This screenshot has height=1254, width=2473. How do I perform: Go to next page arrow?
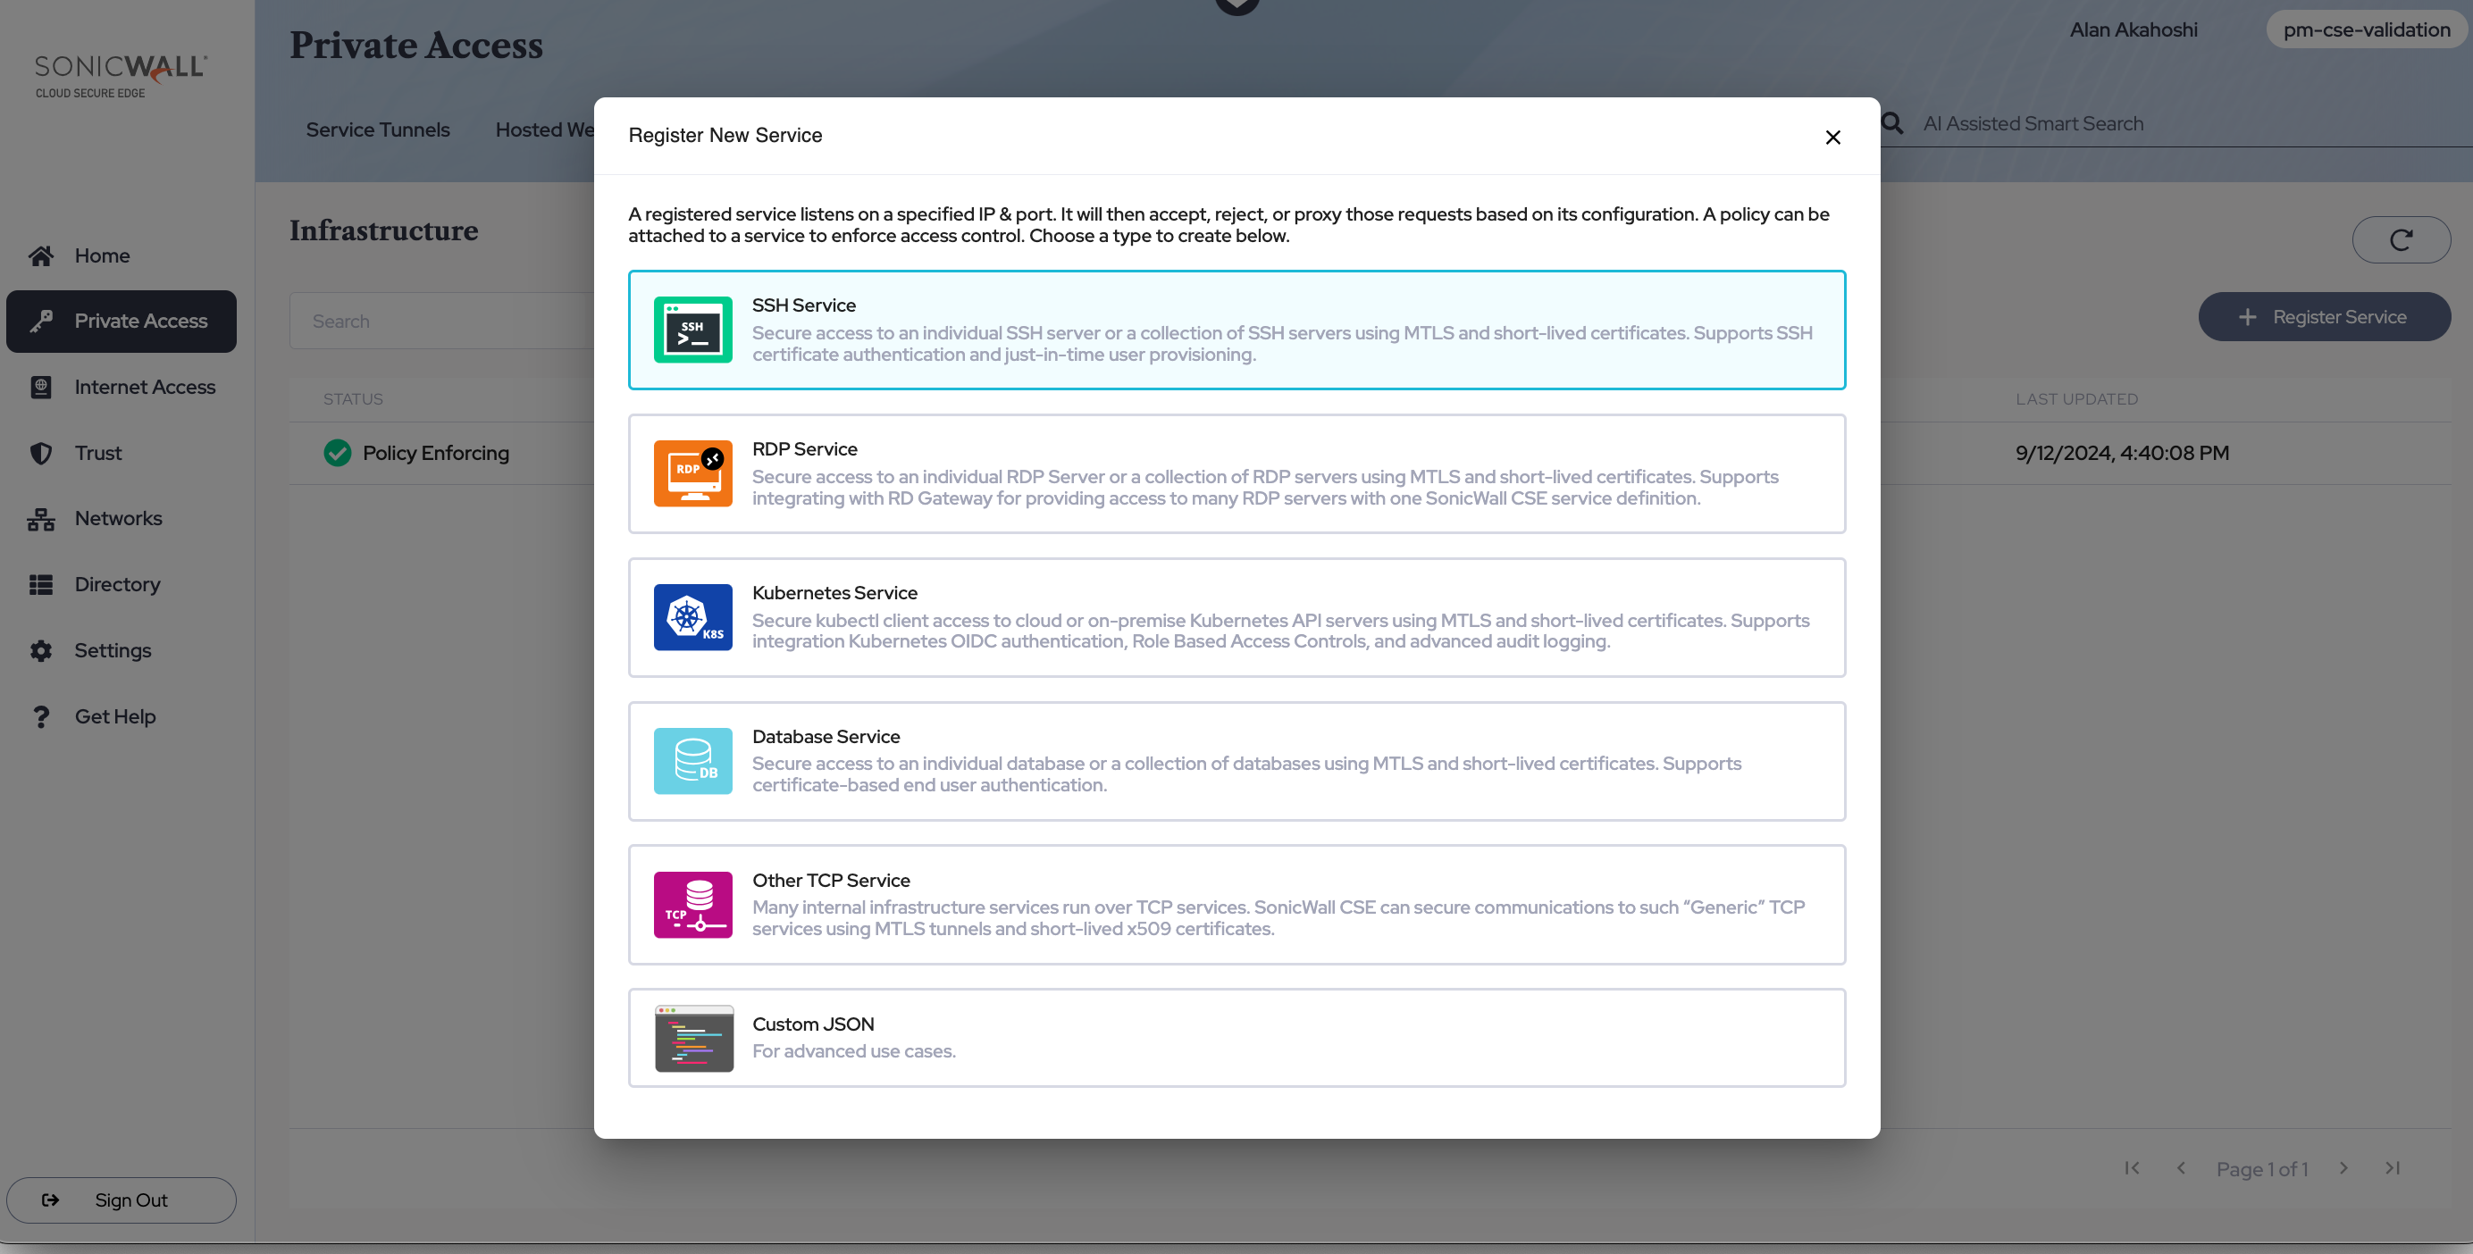pos(2343,1167)
